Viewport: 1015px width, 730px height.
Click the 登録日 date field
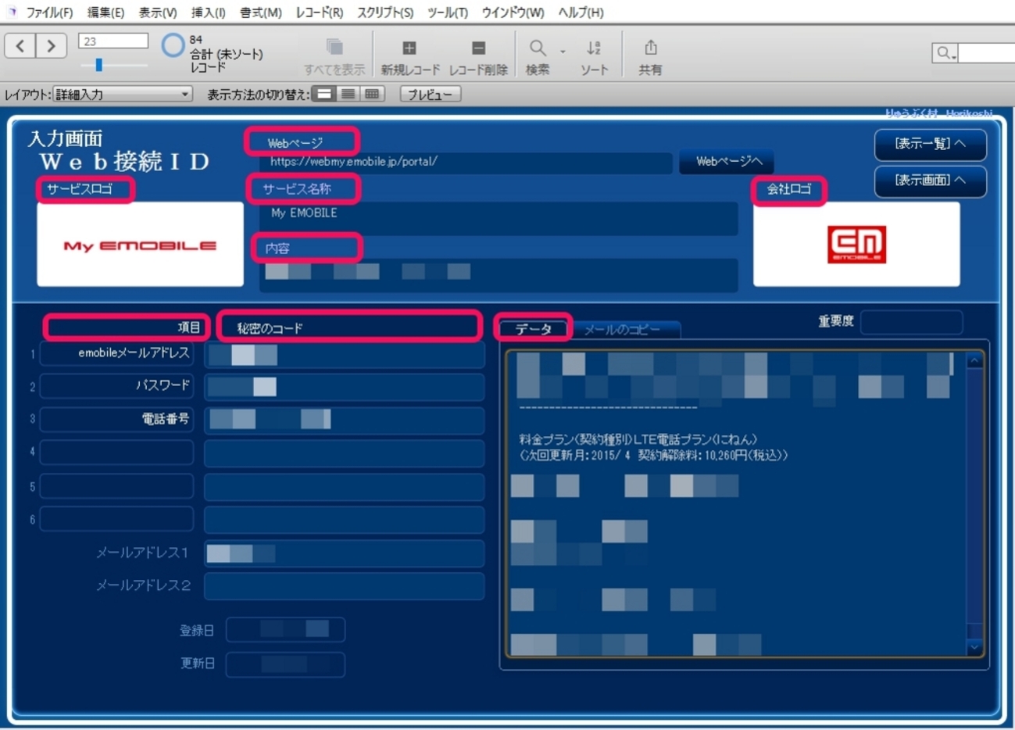285,629
